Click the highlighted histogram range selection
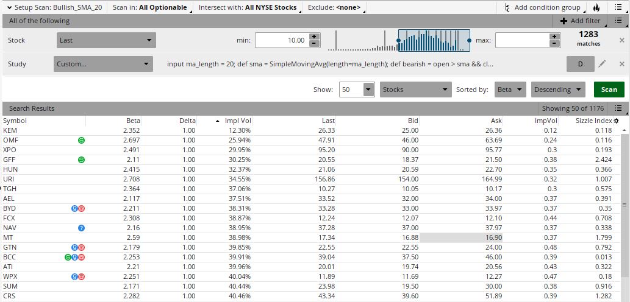The width and height of the screenshot is (630, 302). (x=434, y=40)
